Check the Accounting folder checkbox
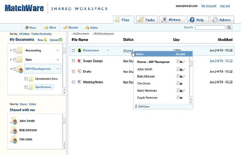Image resolution: width=241 pixels, height=155 pixels. point(15,50)
